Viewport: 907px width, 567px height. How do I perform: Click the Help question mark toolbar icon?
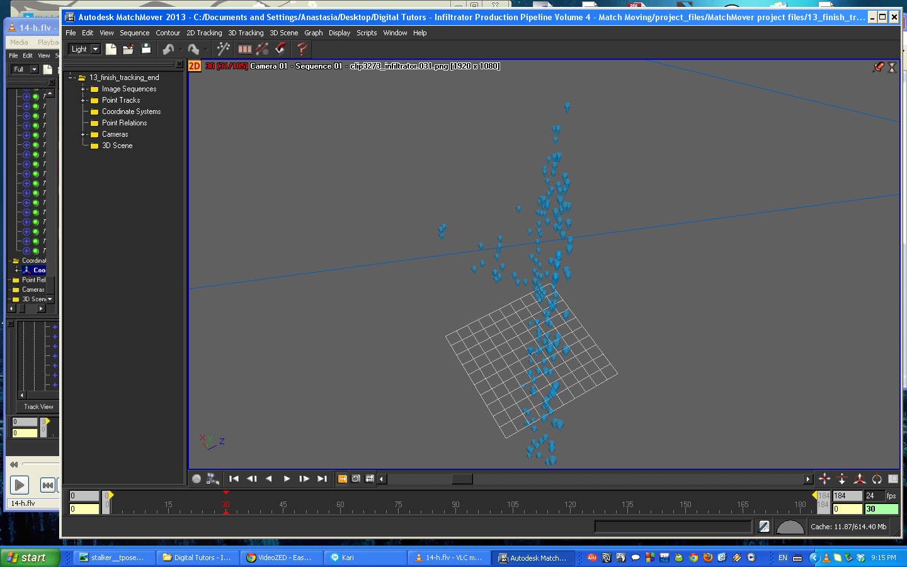(x=302, y=49)
